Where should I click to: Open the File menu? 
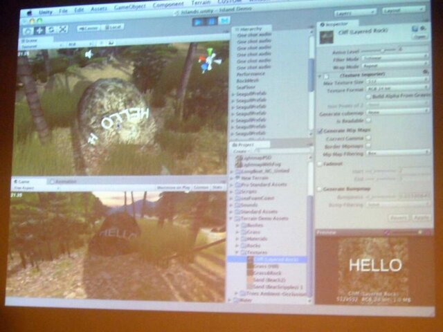pos(63,11)
